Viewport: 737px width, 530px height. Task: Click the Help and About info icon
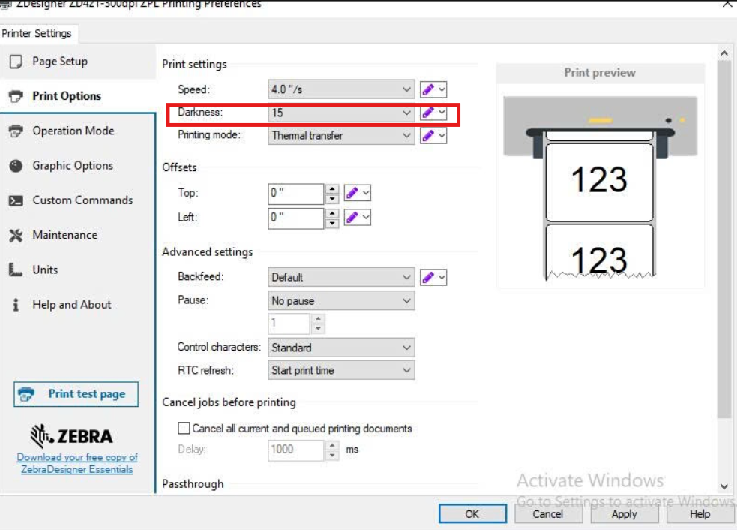pyautogui.click(x=16, y=305)
